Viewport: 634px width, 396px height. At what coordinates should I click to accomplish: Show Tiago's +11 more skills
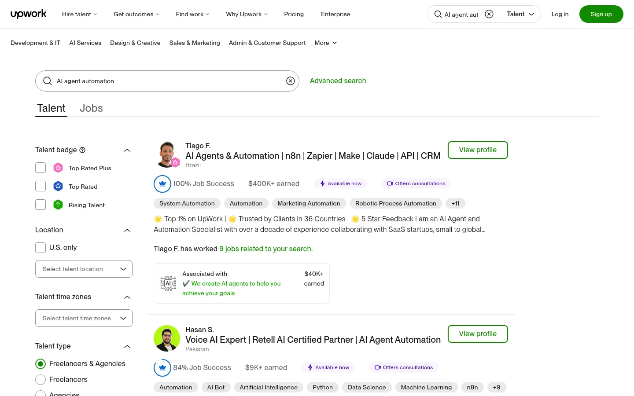coord(455,203)
